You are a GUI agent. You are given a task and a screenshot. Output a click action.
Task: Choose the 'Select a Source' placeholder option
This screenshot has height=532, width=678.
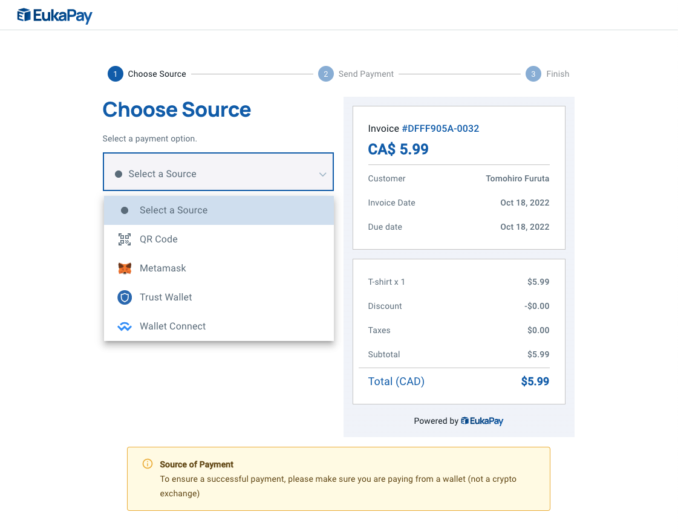pos(219,210)
